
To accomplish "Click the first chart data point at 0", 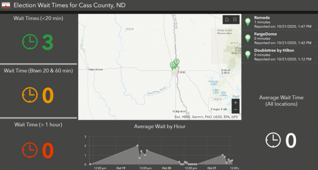I will coord(90,164).
